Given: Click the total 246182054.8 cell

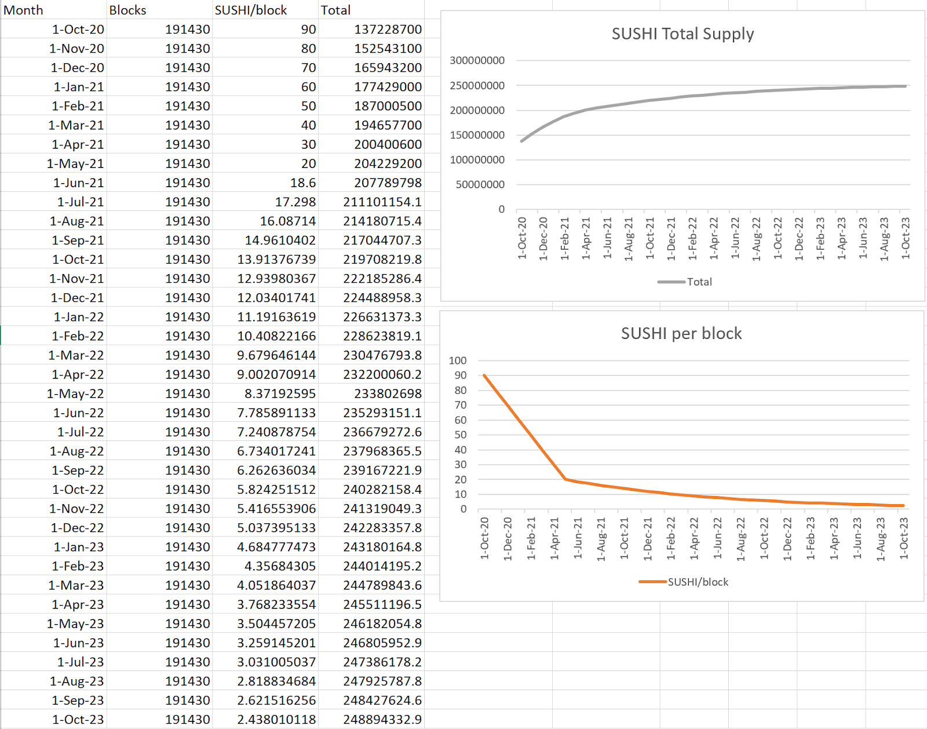Looking at the screenshot, I should tap(371, 624).
